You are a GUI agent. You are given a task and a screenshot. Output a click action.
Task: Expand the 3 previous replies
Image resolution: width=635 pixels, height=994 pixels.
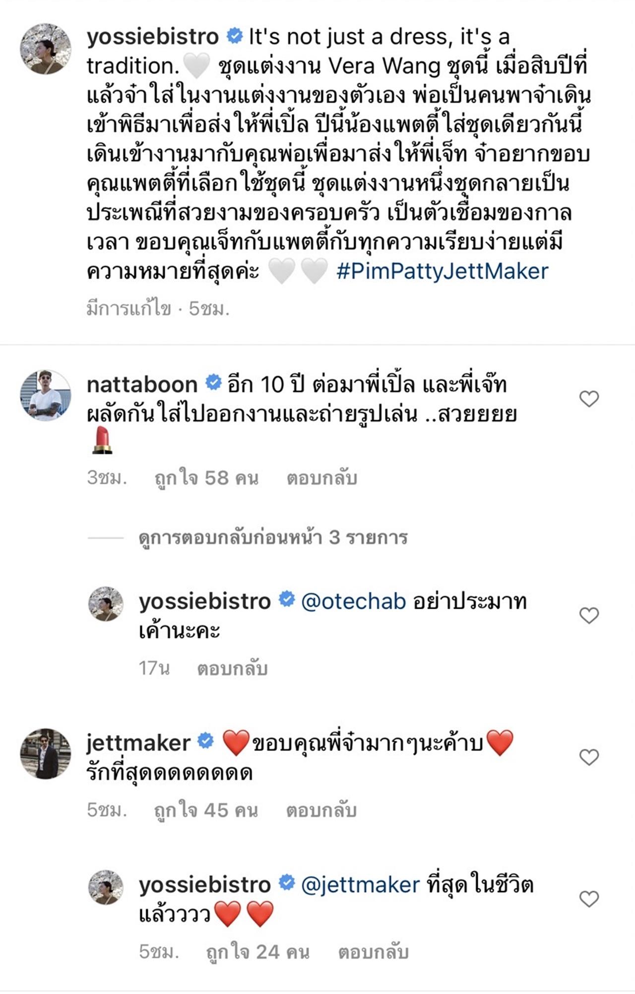(x=273, y=537)
